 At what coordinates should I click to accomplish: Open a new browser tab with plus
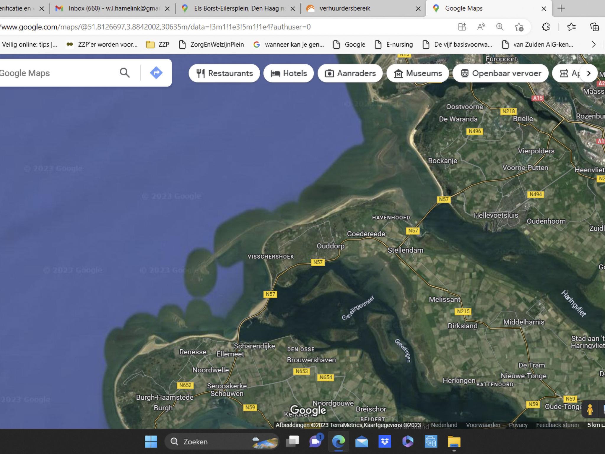[561, 8]
